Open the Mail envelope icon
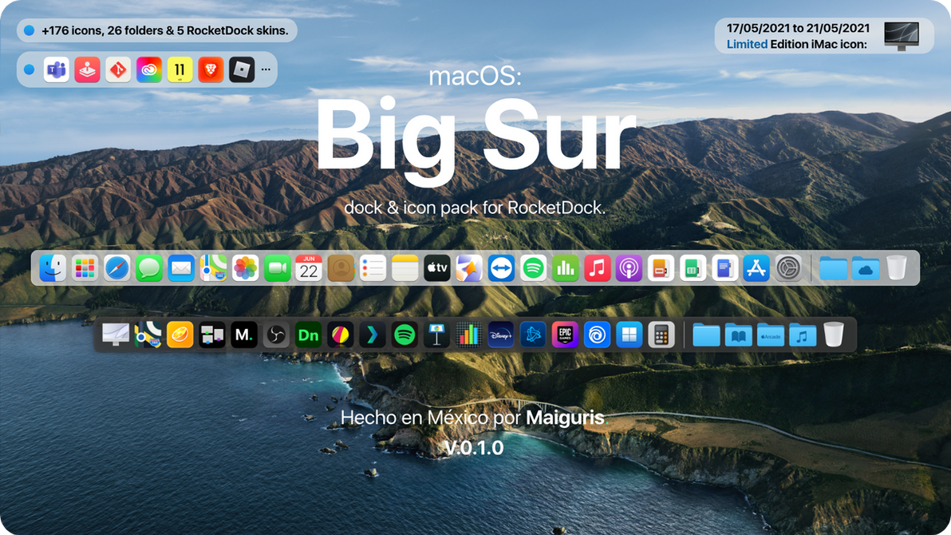 pyautogui.click(x=181, y=267)
